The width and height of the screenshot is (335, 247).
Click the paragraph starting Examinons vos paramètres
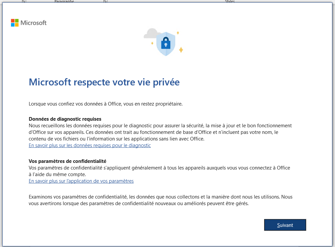point(160,200)
